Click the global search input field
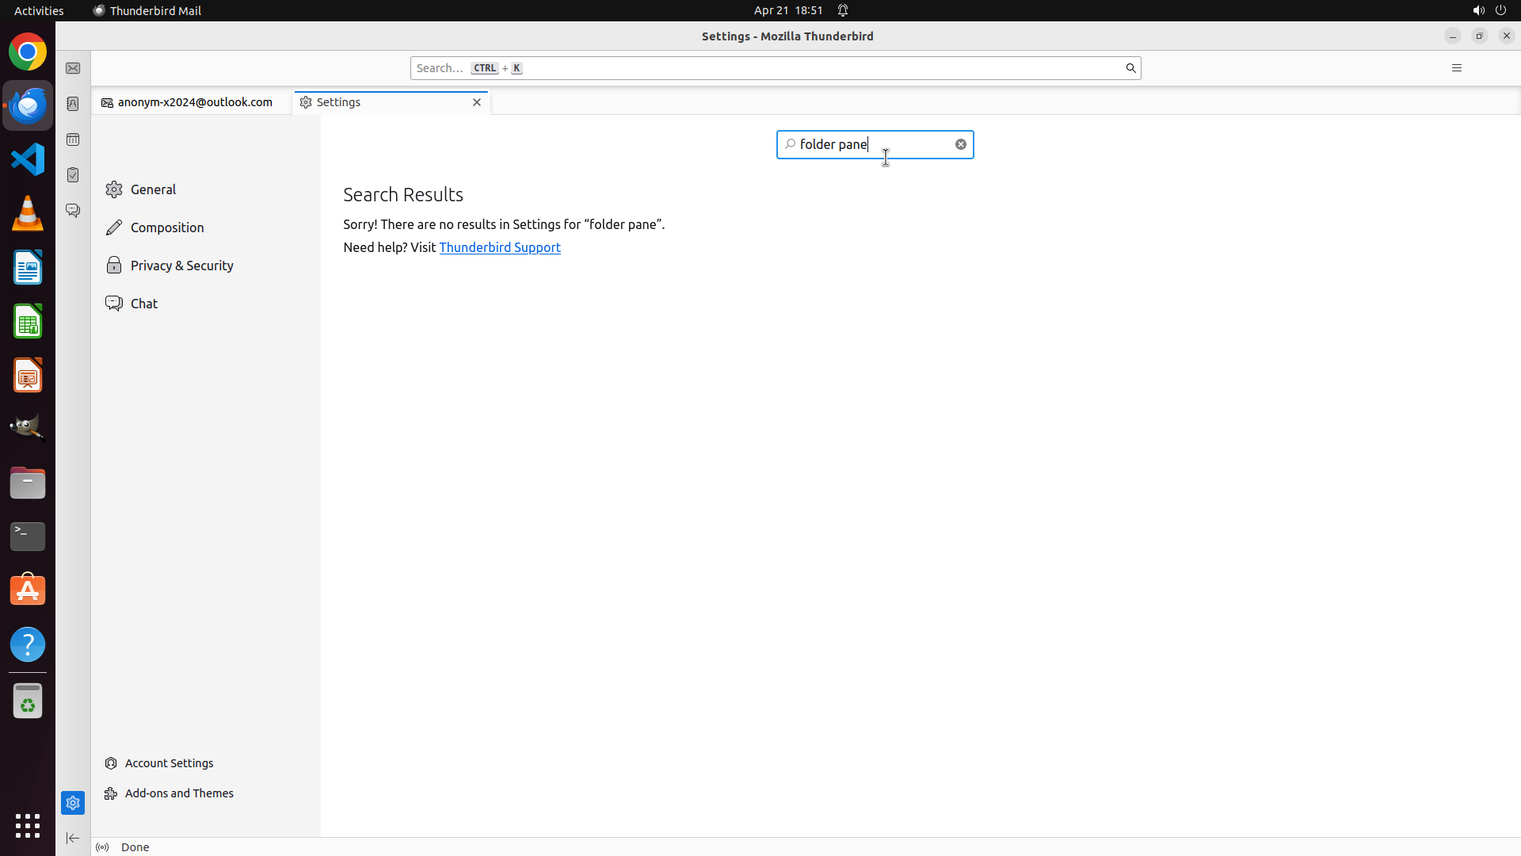Screen dimensions: 1521x856 [x=792, y=68]
